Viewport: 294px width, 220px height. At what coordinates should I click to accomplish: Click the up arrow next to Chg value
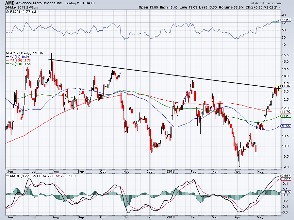(280, 8)
